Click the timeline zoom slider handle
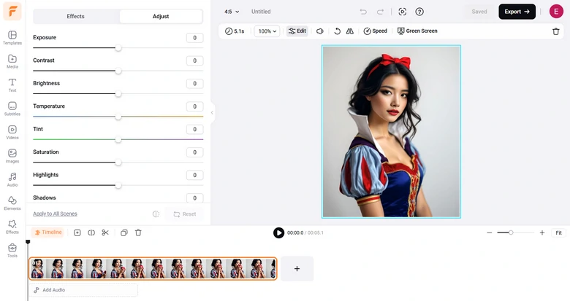The width and height of the screenshot is (570, 301). point(511,232)
